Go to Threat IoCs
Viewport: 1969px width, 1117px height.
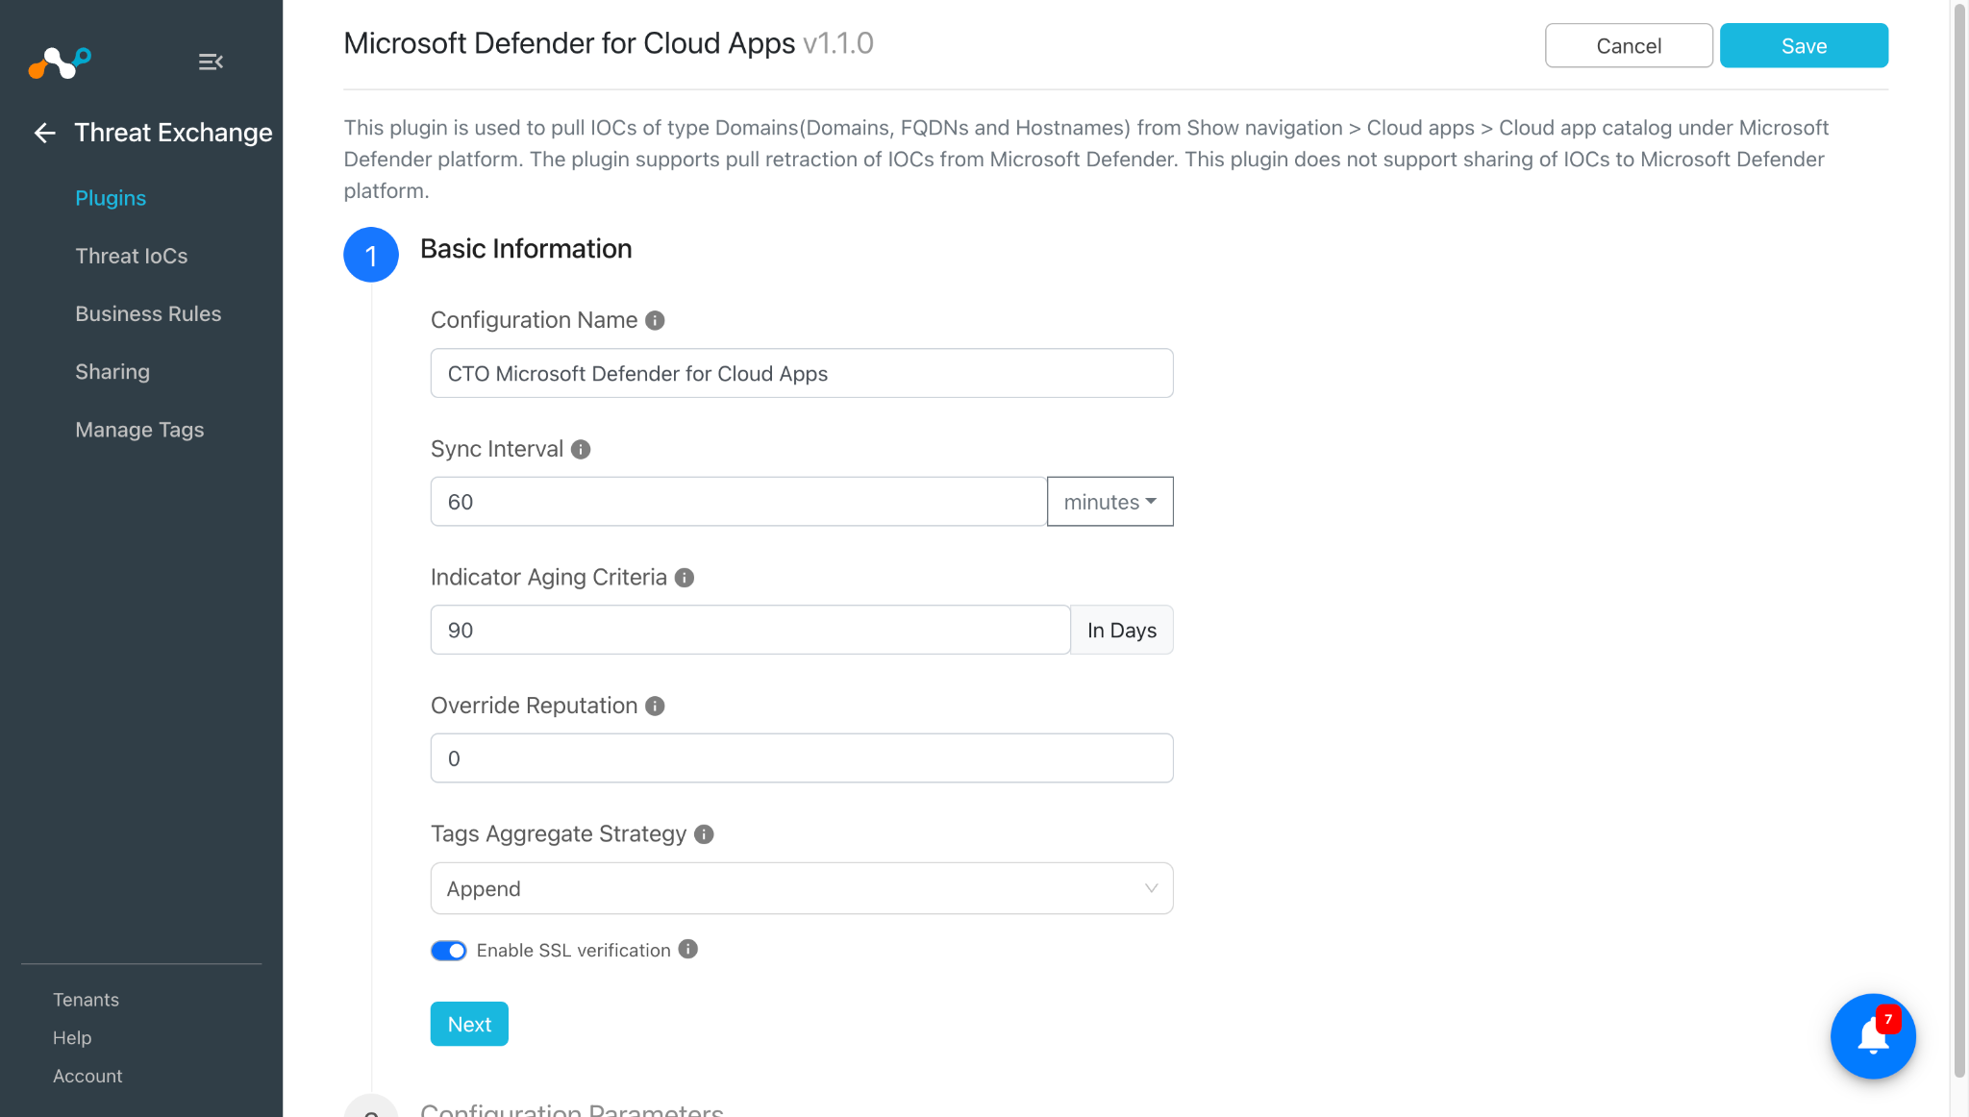pyautogui.click(x=132, y=256)
